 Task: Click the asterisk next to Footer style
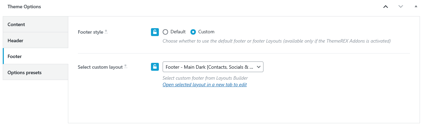tap(106, 31)
